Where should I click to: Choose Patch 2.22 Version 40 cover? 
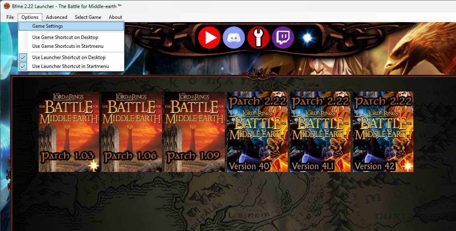point(257,132)
